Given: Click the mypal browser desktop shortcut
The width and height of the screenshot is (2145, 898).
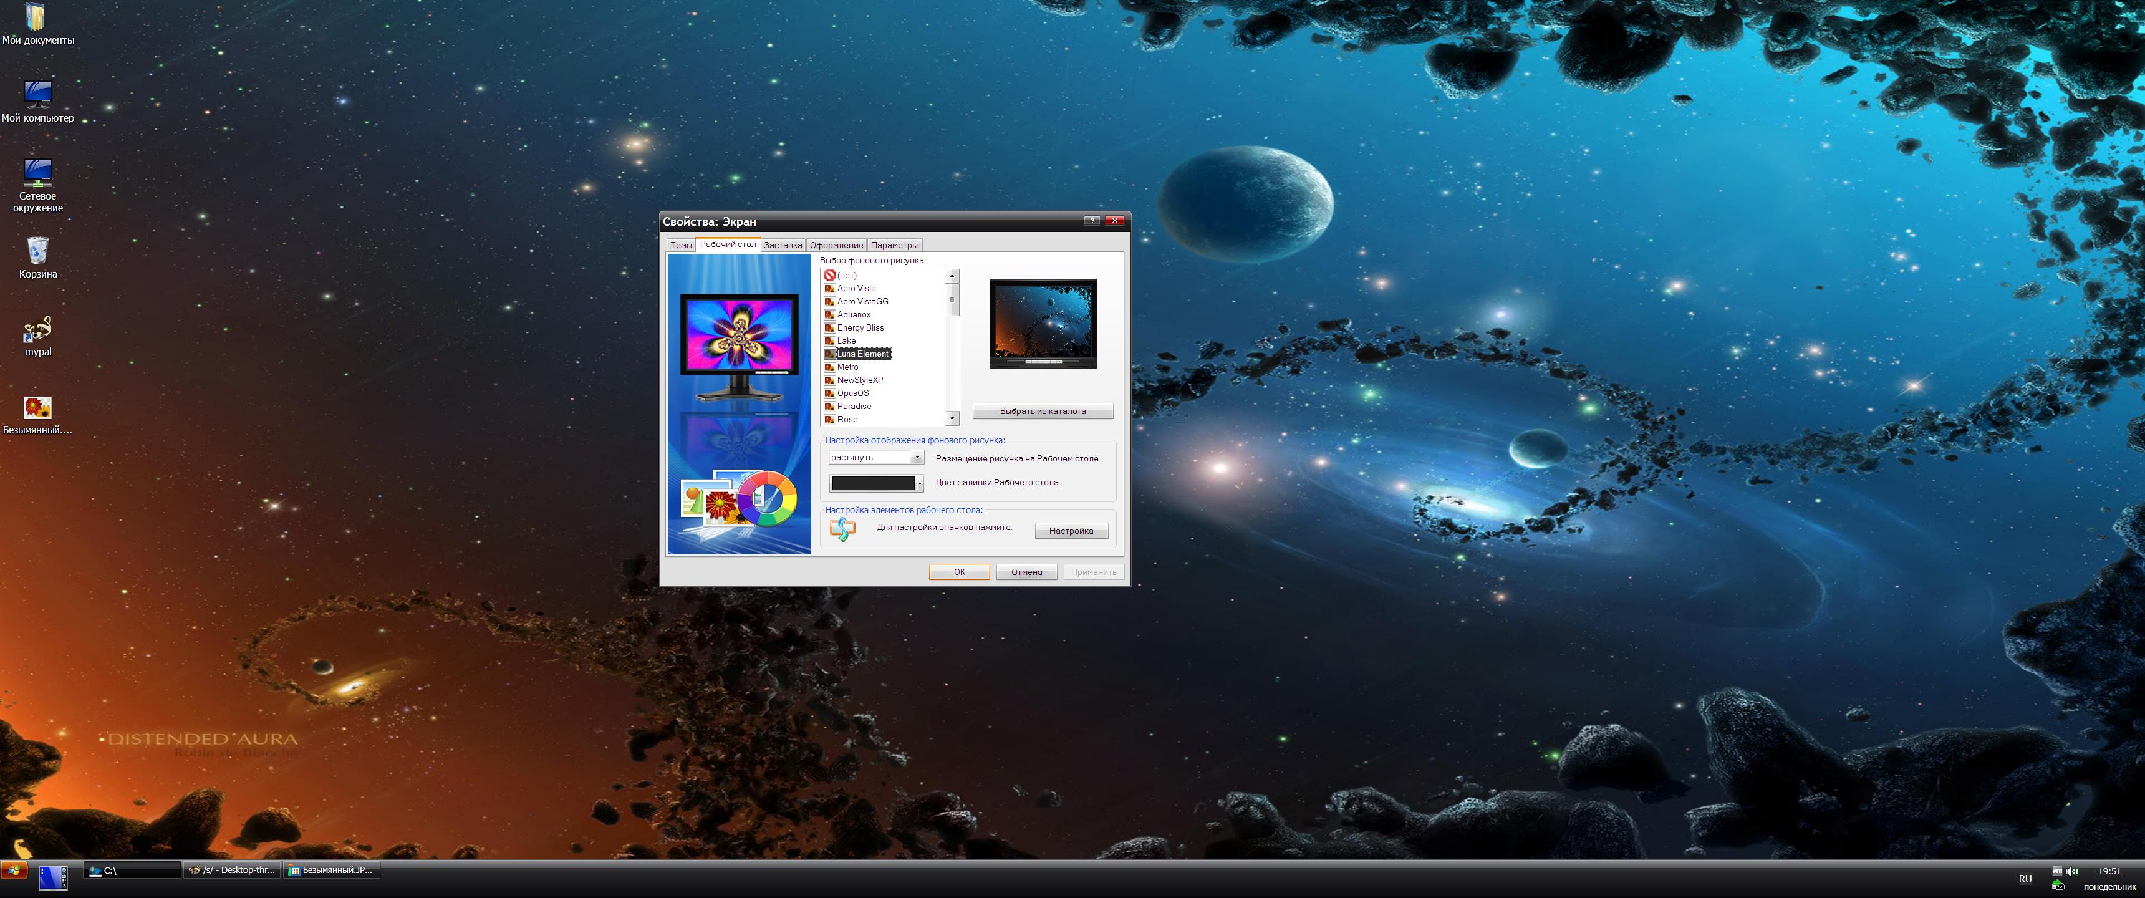Looking at the screenshot, I should (37, 330).
